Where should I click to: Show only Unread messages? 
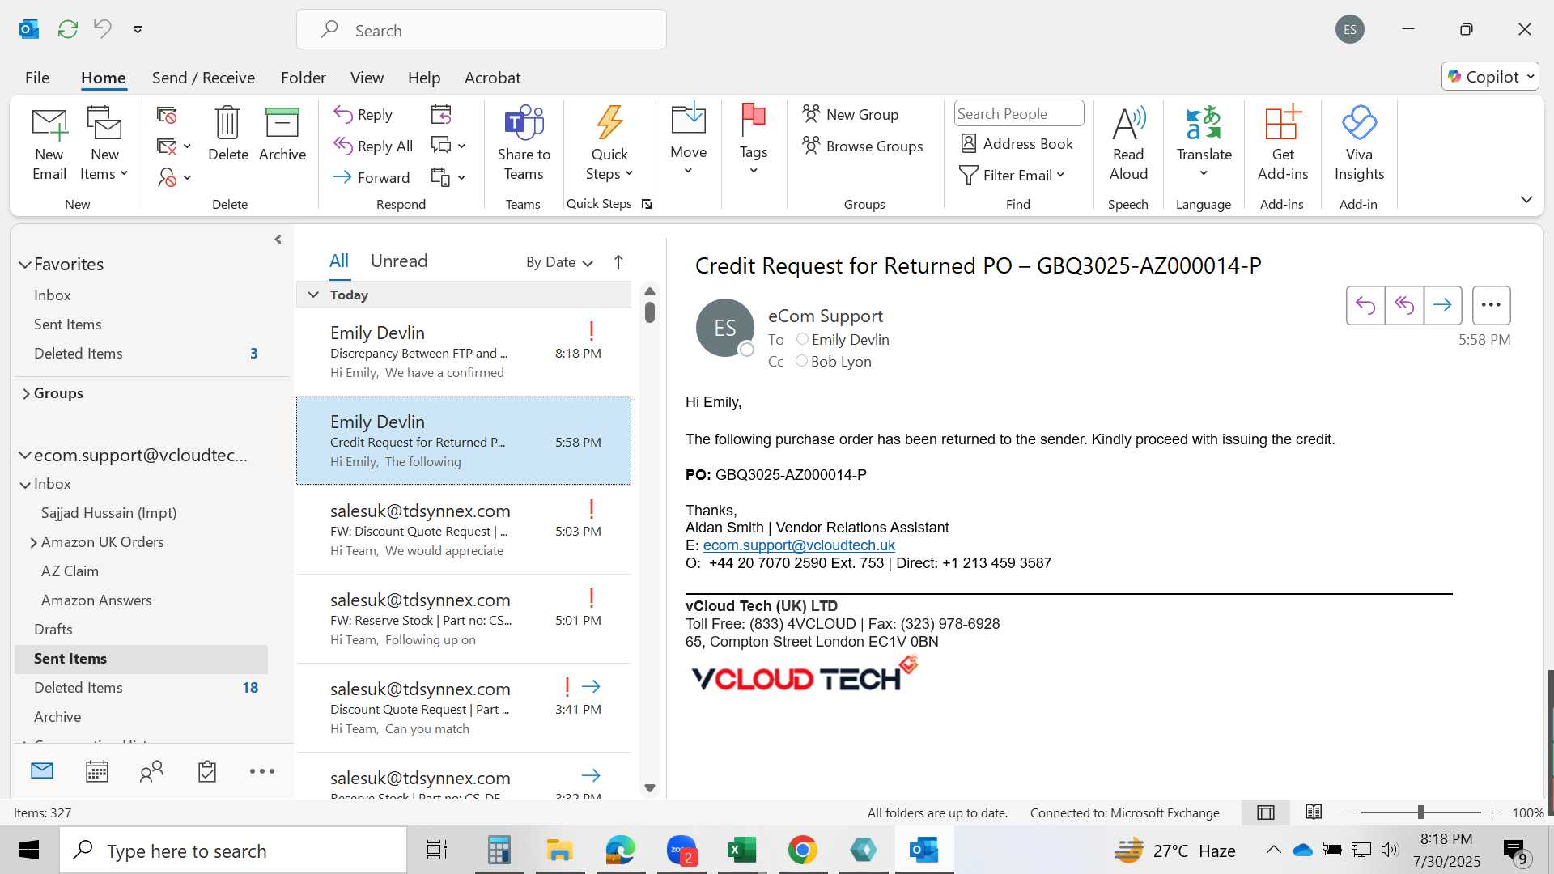pyautogui.click(x=399, y=261)
